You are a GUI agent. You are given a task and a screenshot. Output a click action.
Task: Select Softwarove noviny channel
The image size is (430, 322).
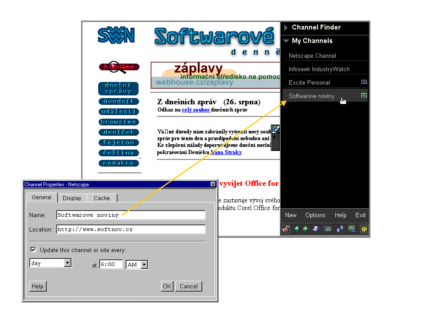(325, 96)
